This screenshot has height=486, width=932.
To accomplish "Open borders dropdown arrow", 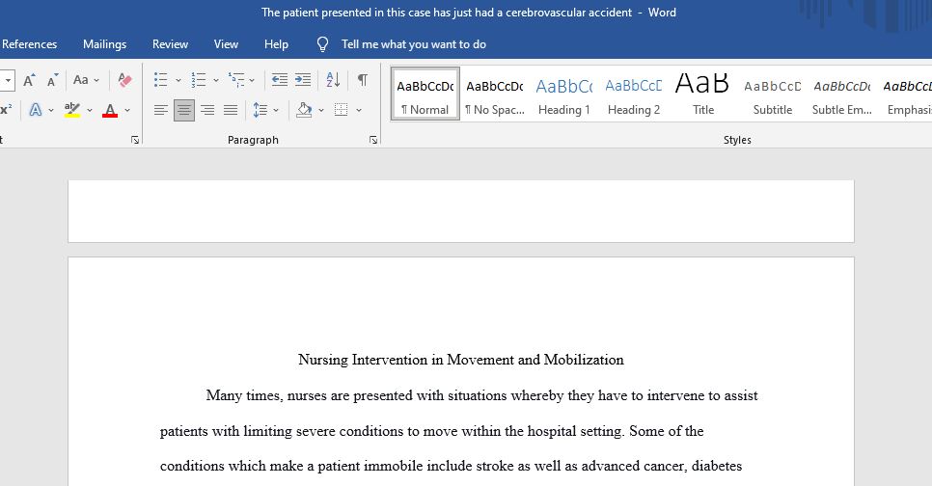I will pyautogui.click(x=359, y=110).
